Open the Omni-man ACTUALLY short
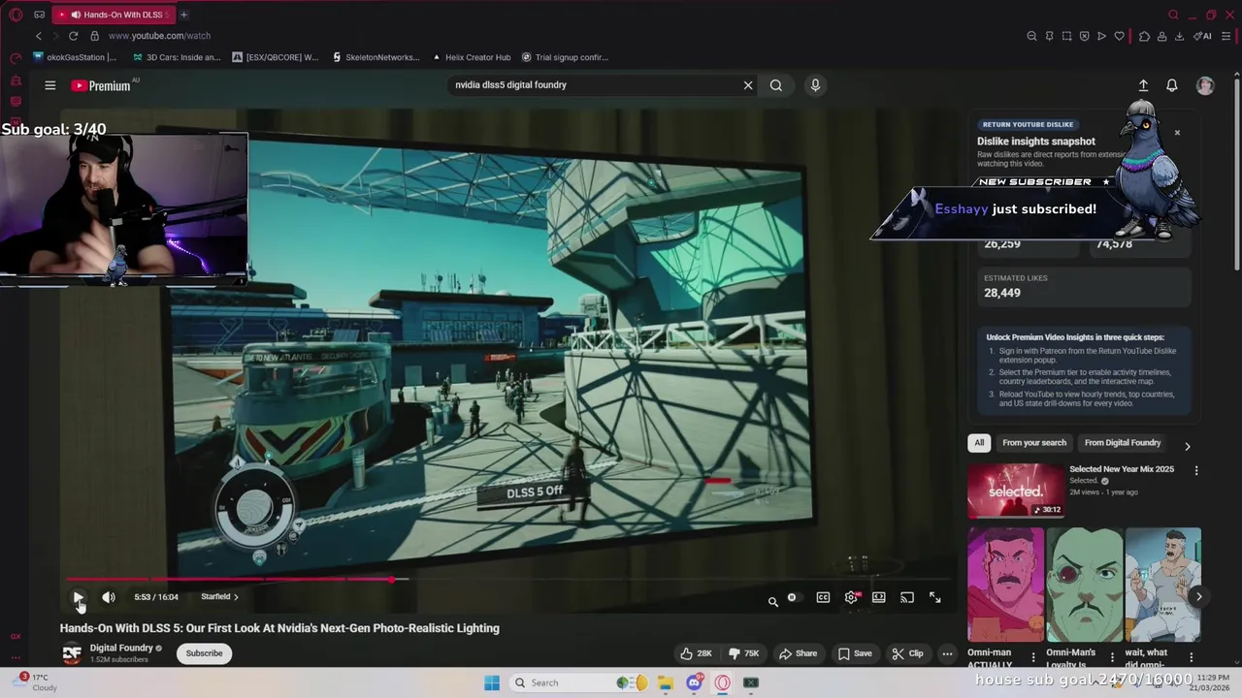This screenshot has height=698, width=1242. [x=1005, y=585]
